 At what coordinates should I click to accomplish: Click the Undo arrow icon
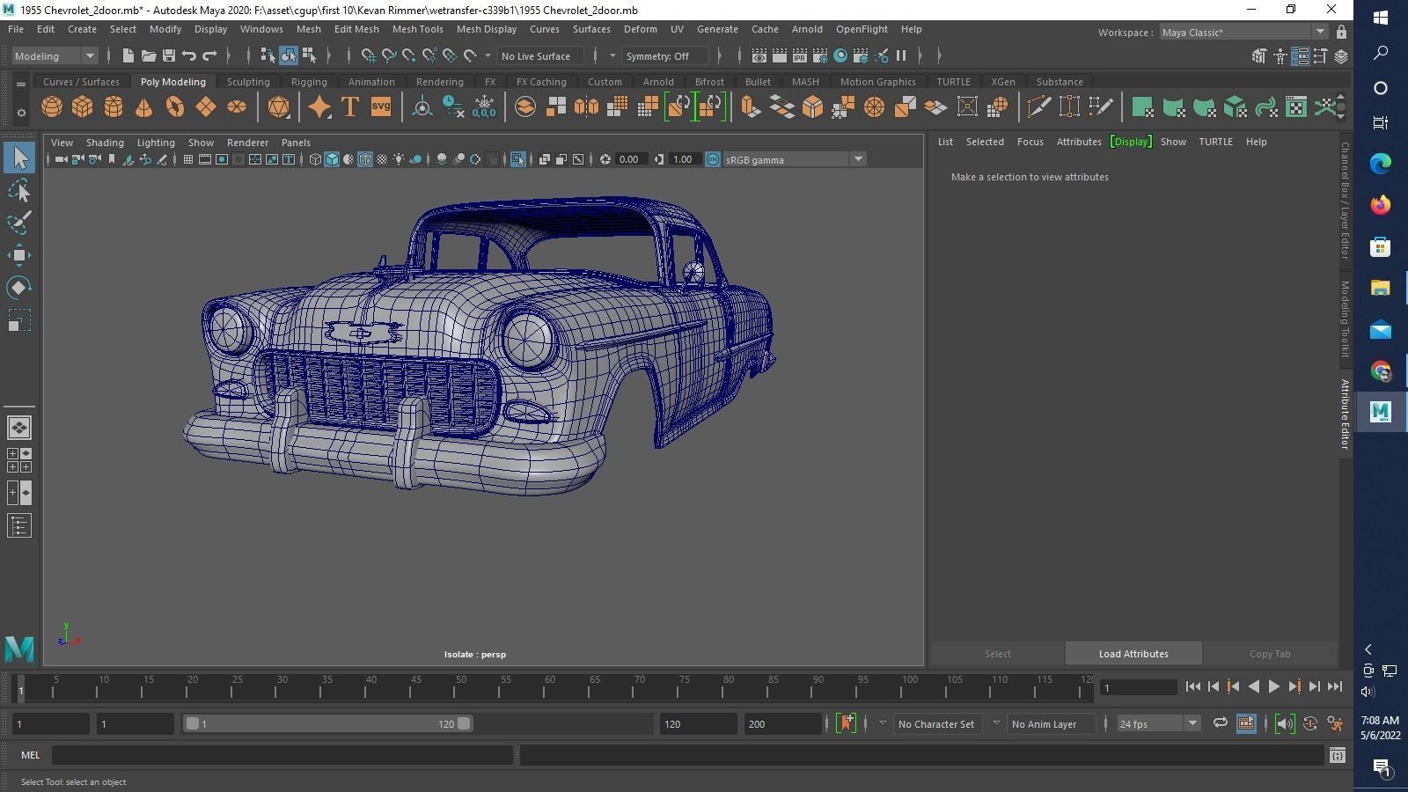coord(189,56)
